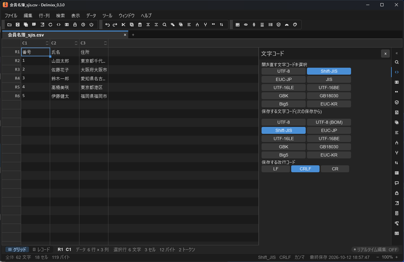Click Big5 in save encoding section
Image resolution: width=404 pixels, height=262 pixels.
[284, 155]
